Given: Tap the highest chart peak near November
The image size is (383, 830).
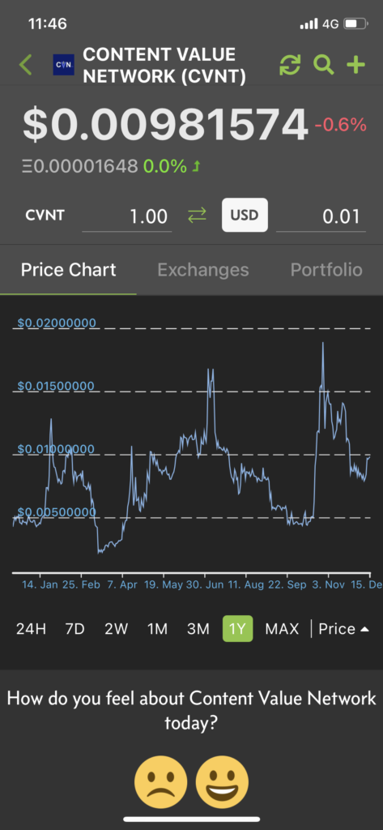Looking at the screenshot, I should pos(323,344).
